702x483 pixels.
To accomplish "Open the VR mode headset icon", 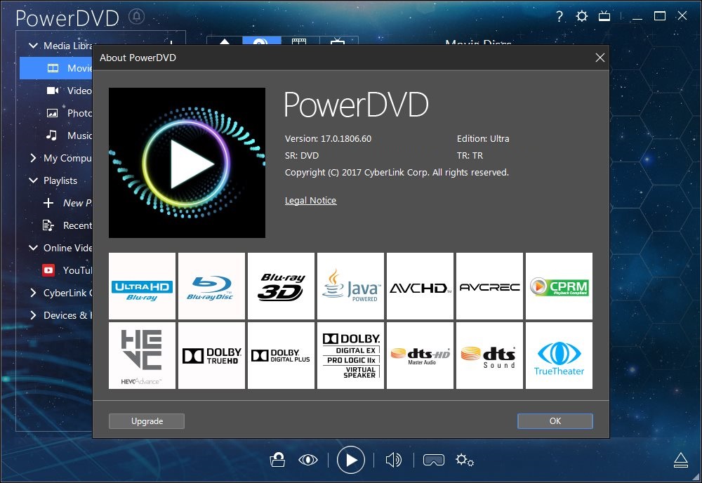I will coord(433,460).
